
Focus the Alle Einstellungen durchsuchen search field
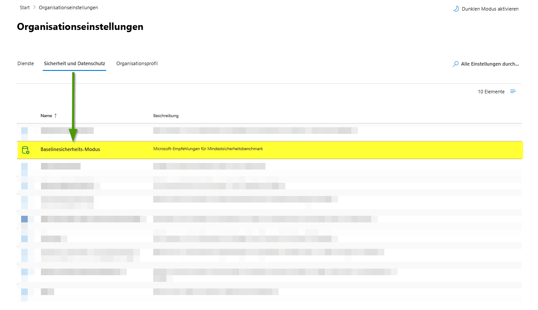[490, 64]
